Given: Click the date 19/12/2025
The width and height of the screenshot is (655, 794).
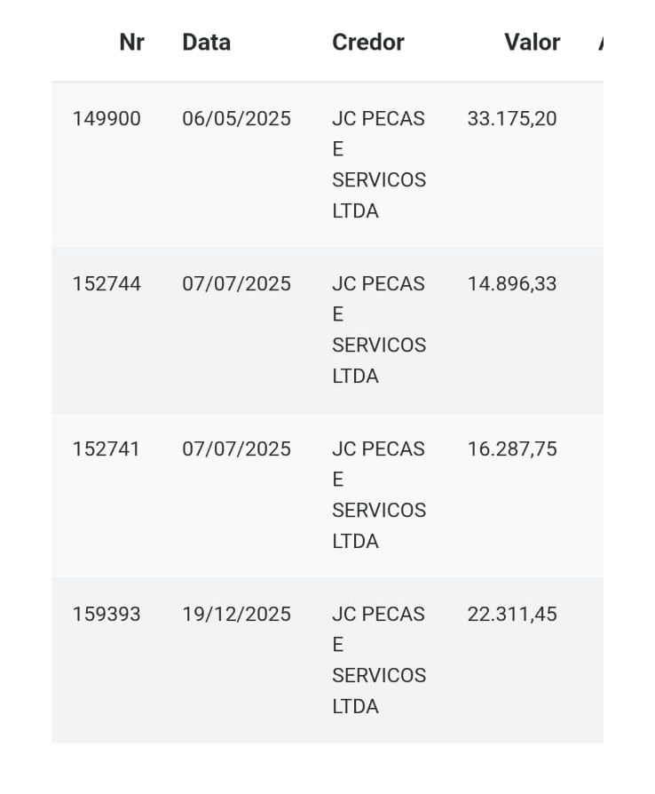Looking at the screenshot, I should (x=236, y=614).
